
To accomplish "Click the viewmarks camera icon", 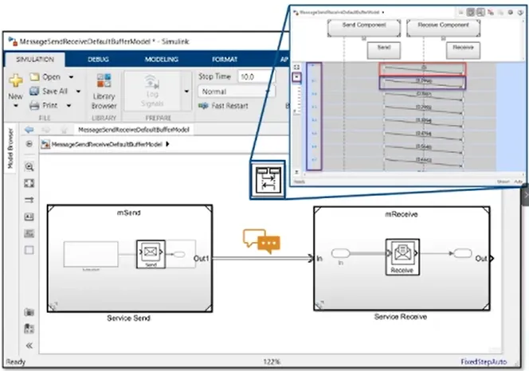I will pyautogui.click(x=29, y=312).
